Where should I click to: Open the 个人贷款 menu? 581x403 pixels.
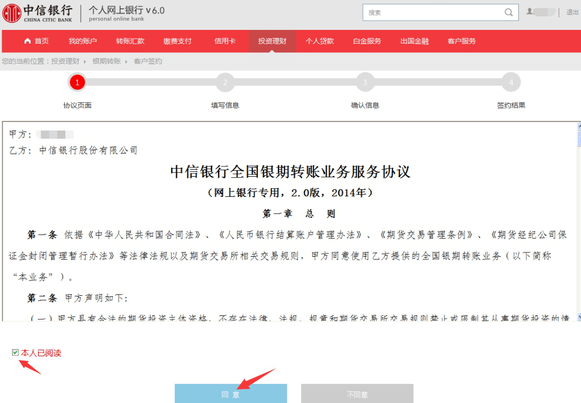320,41
